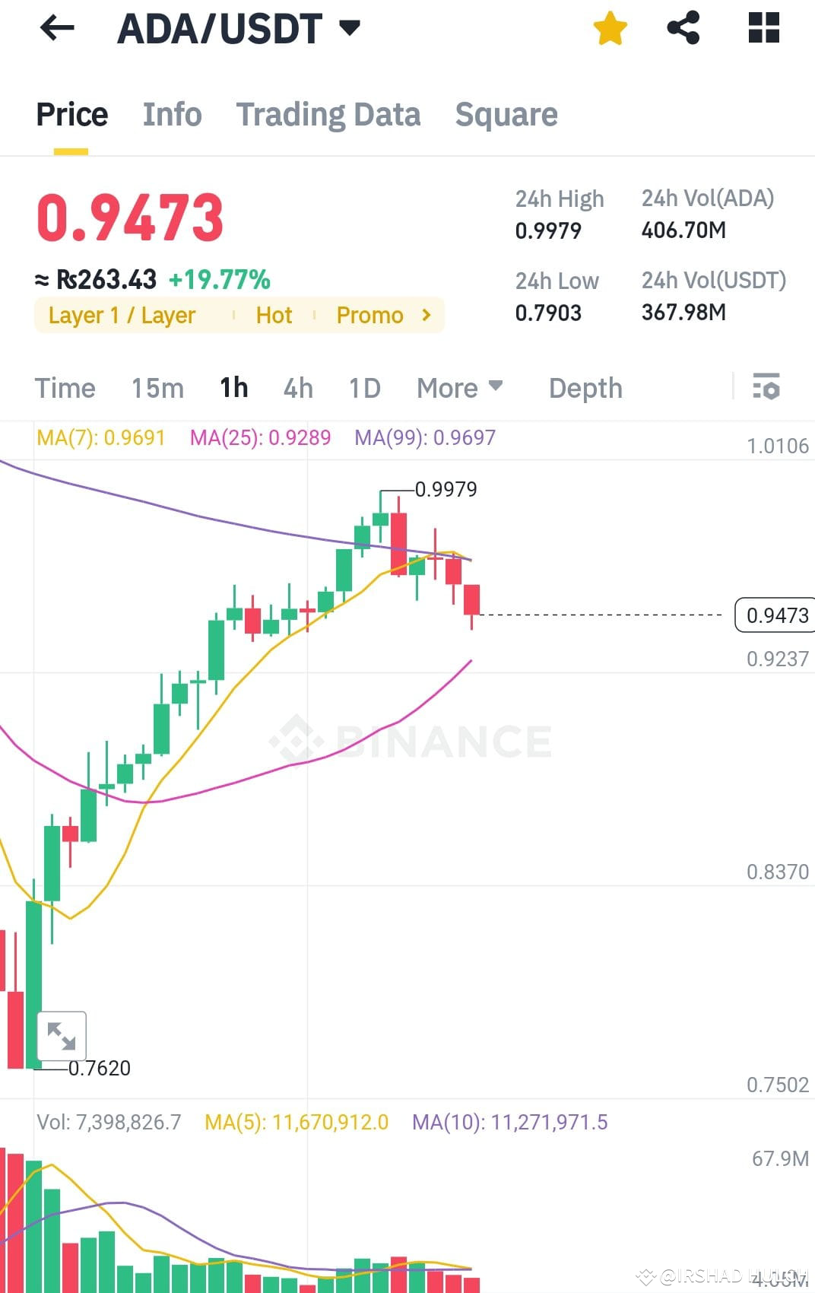
Task: Select the Time interval option
Action: (65, 388)
